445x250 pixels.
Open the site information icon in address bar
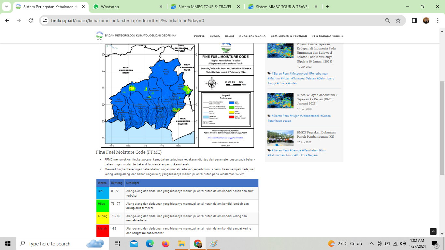(45, 21)
